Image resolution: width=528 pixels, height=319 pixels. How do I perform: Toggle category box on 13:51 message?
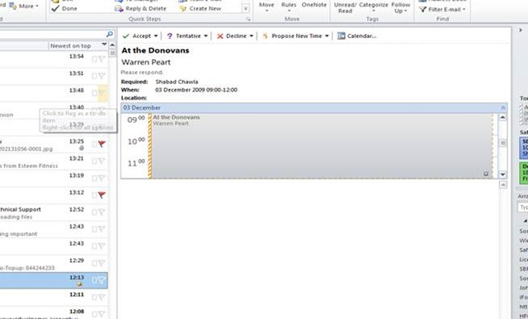pyautogui.click(x=94, y=76)
